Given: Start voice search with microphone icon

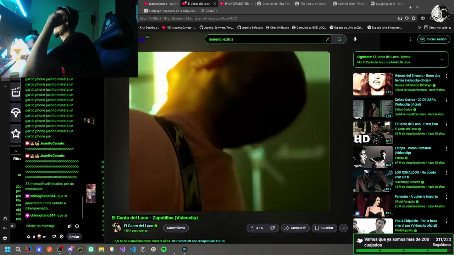Looking at the screenshot, I should pyautogui.click(x=355, y=39).
